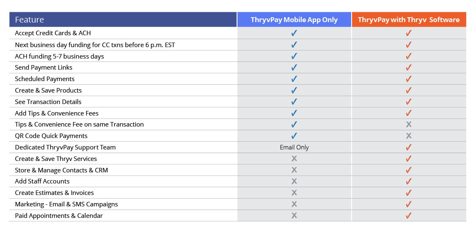Click orange checkmark for Add Tips & Convenience Fees

tap(409, 113)
